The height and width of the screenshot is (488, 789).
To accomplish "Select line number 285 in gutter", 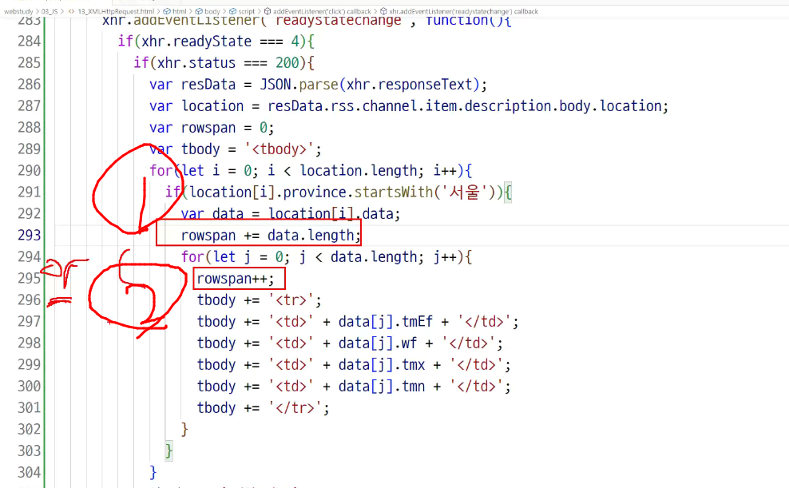I will point(30,63).
